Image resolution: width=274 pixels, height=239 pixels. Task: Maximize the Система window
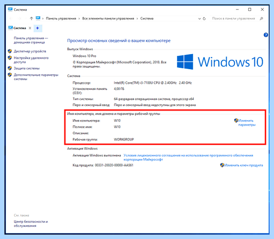pyautogui.click(x=250, y=10)
